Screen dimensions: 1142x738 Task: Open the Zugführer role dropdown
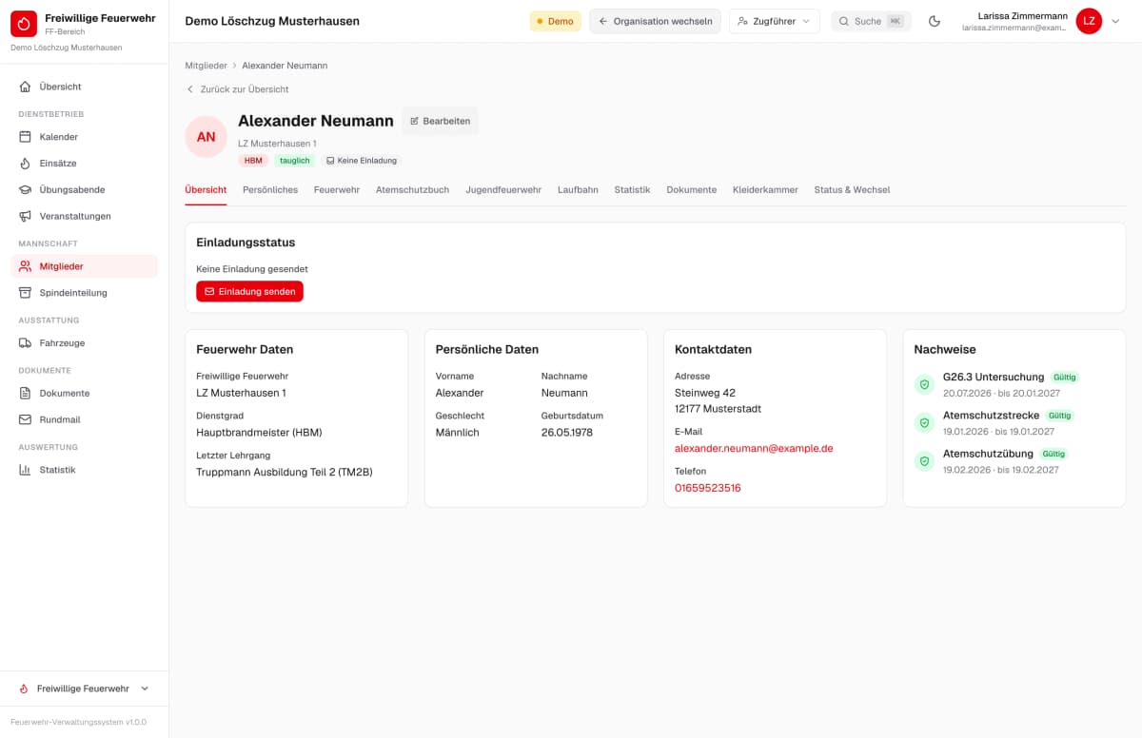point(775,21)
